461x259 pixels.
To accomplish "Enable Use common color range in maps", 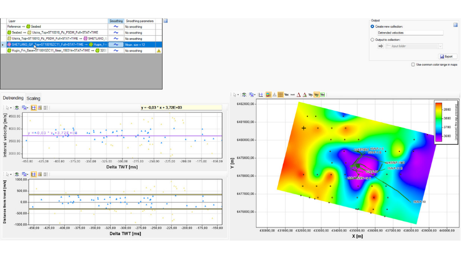I will [x=413, y=65].
